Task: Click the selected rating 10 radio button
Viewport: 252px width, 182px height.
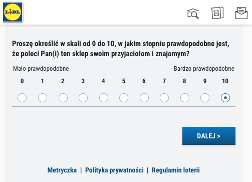Action: tap(225, 98)
